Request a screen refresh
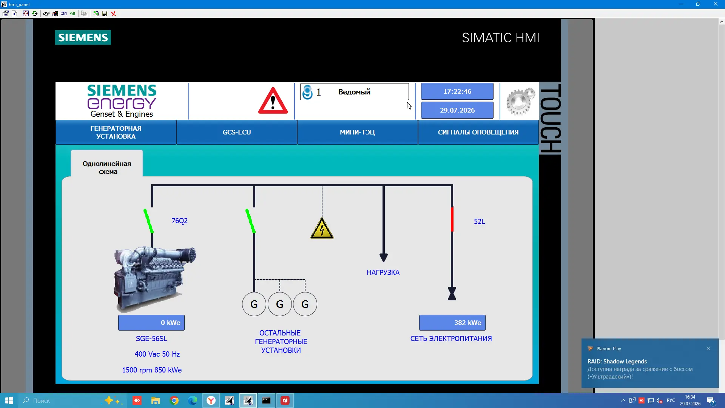Viewport: 725px width, 408px height. click(35, 14)
